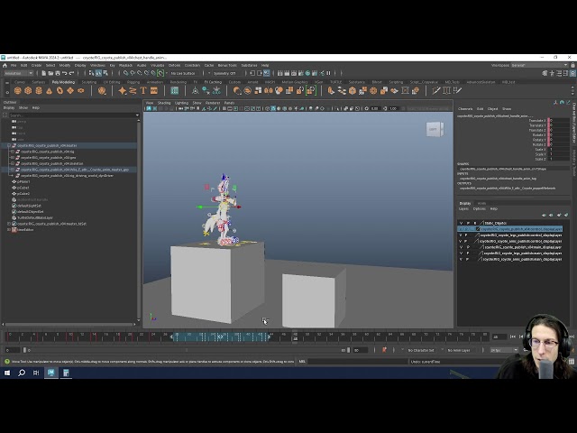The height and width of the screenshot is (433, 577).
Task: Create a polygon plane from the shelf
Action: (x=70, y=90)
